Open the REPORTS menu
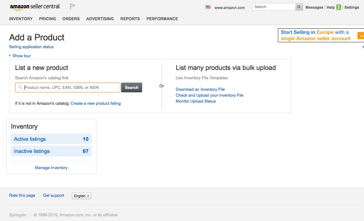Viewport: 364px width, 221px height. point(130,19)
